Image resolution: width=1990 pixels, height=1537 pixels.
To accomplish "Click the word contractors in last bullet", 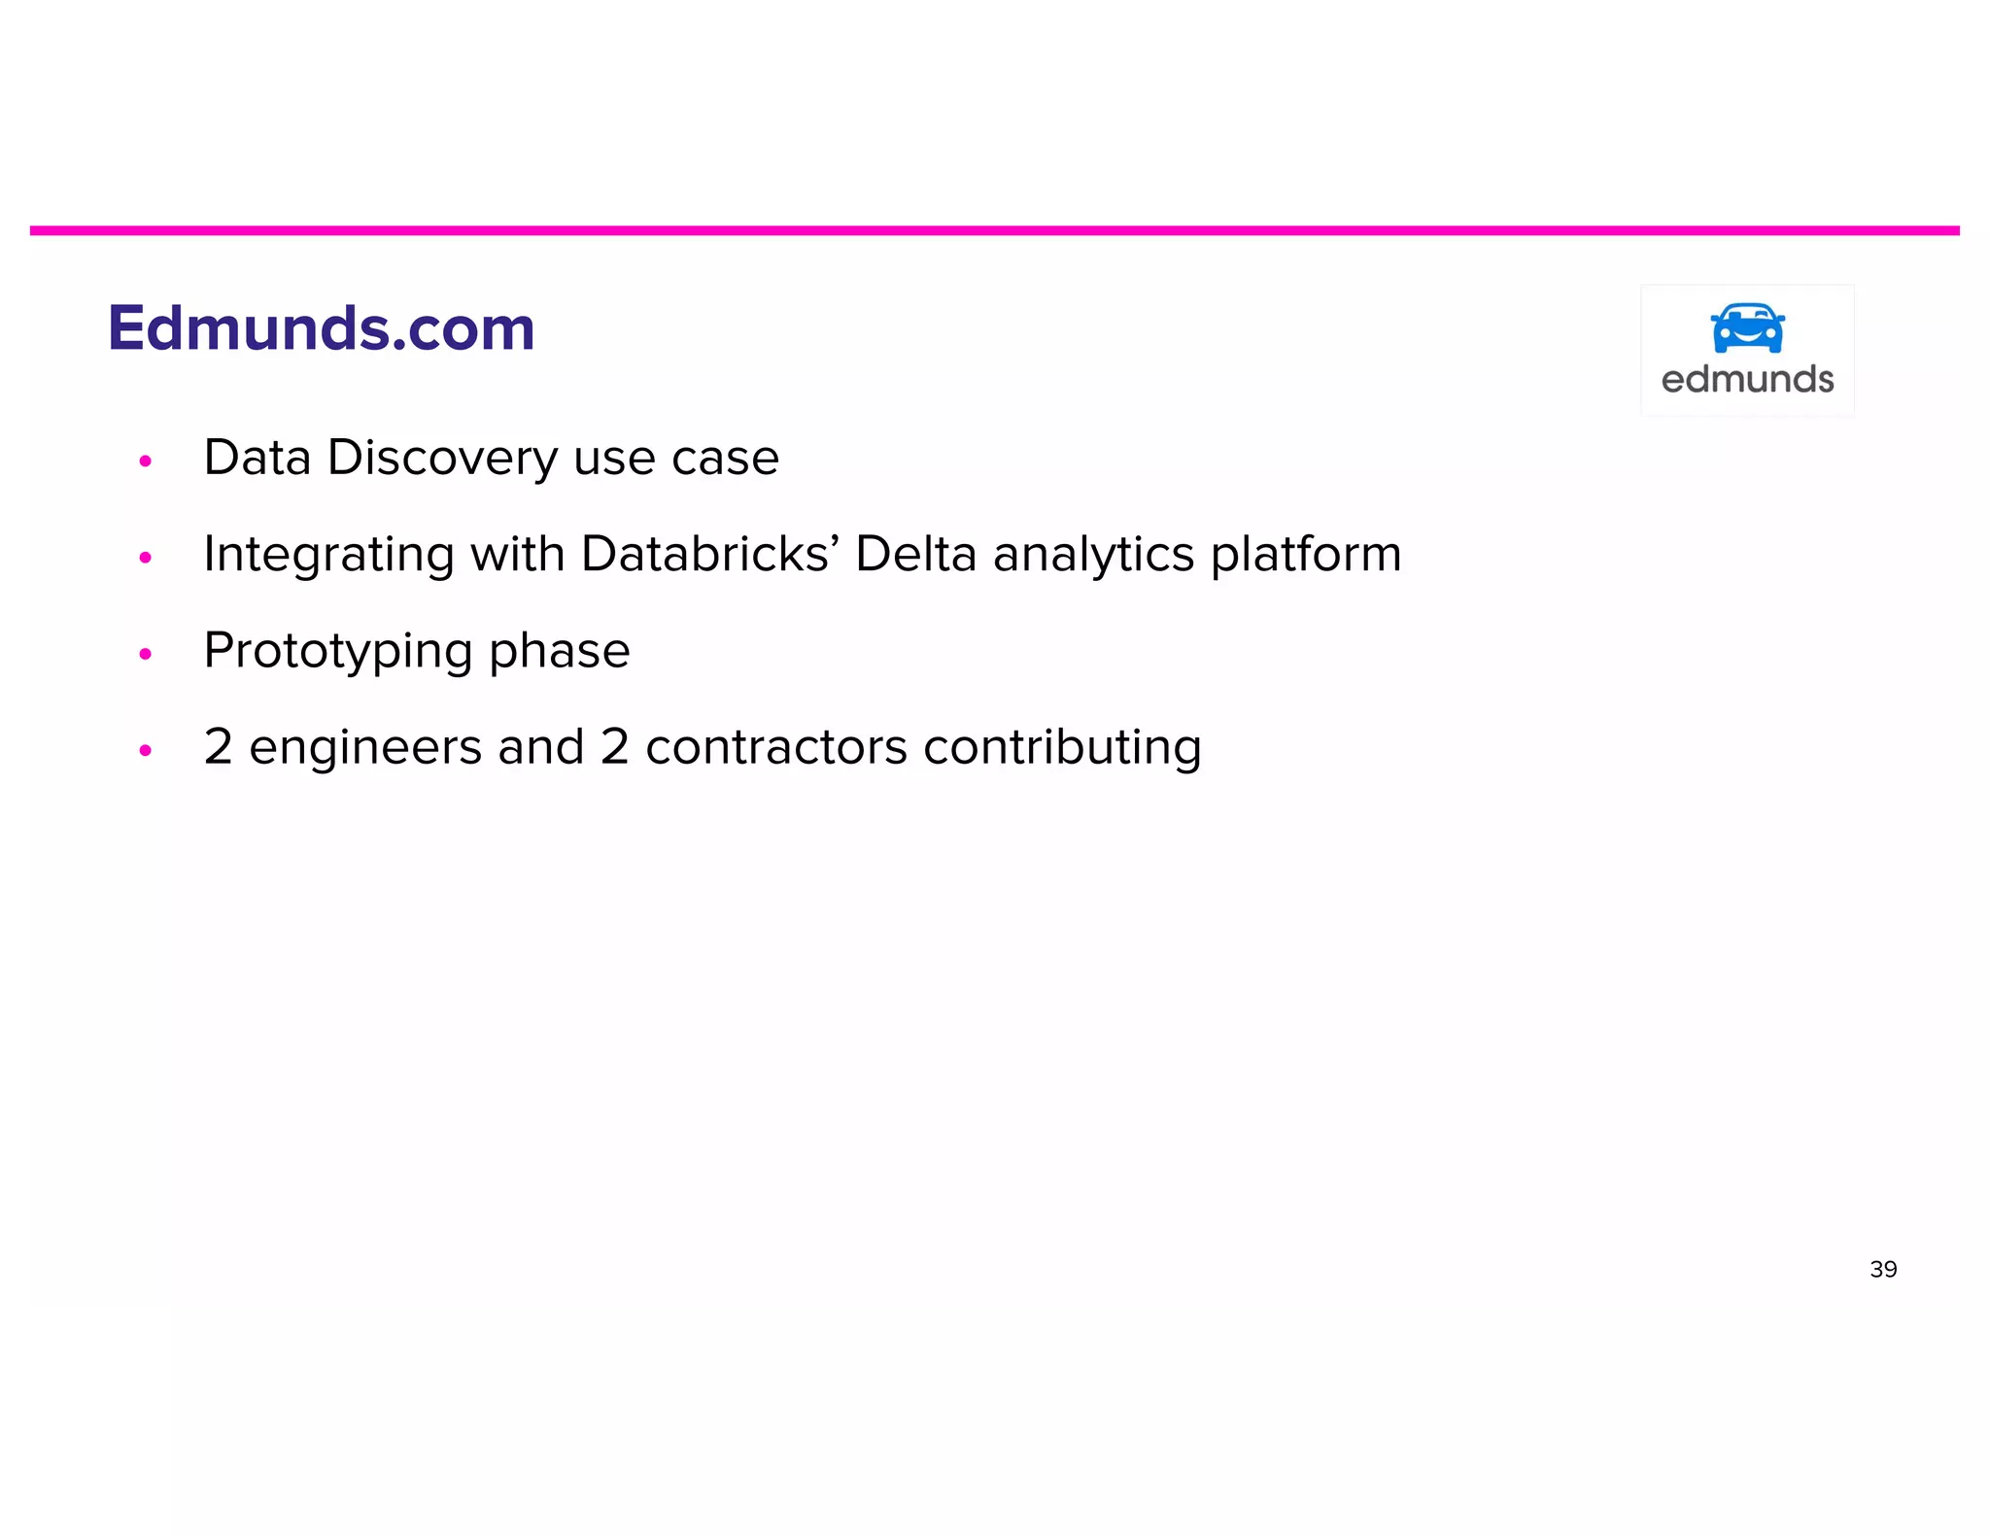I will tap(776, 747).
